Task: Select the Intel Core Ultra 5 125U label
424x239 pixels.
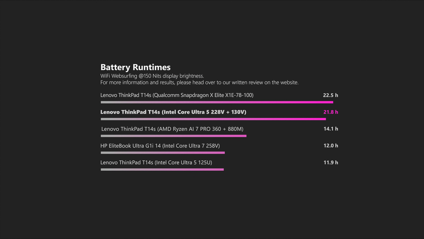Action: [x=156, y=163]
